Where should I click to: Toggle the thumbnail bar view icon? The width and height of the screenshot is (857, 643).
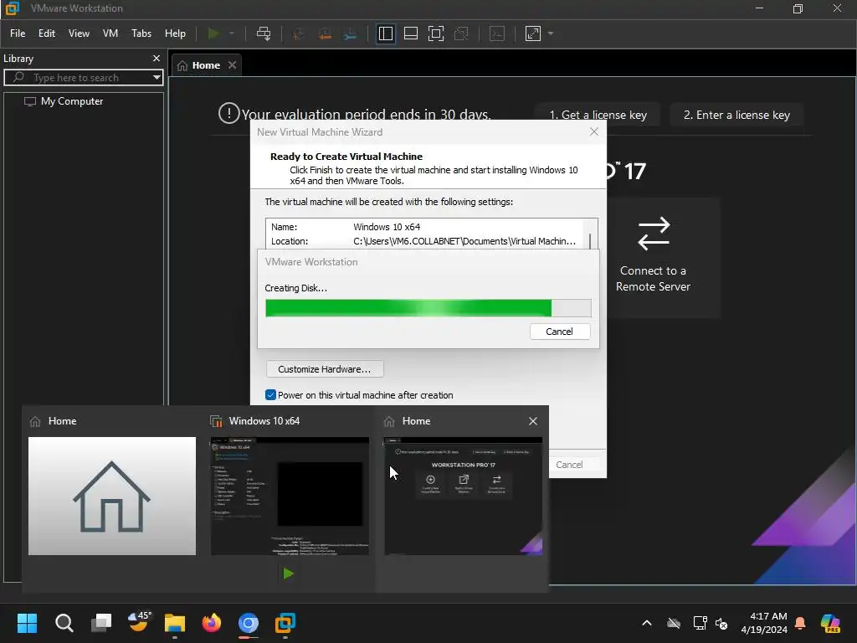pos(410,33)
